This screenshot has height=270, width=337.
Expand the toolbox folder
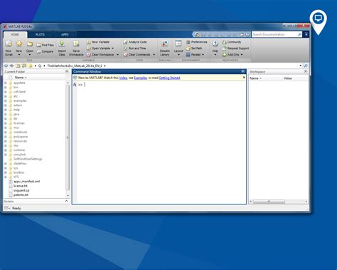pos(6,172)
